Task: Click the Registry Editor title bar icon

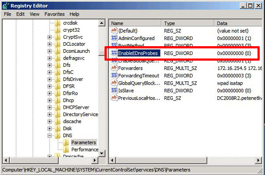Action: pos(6,6)
